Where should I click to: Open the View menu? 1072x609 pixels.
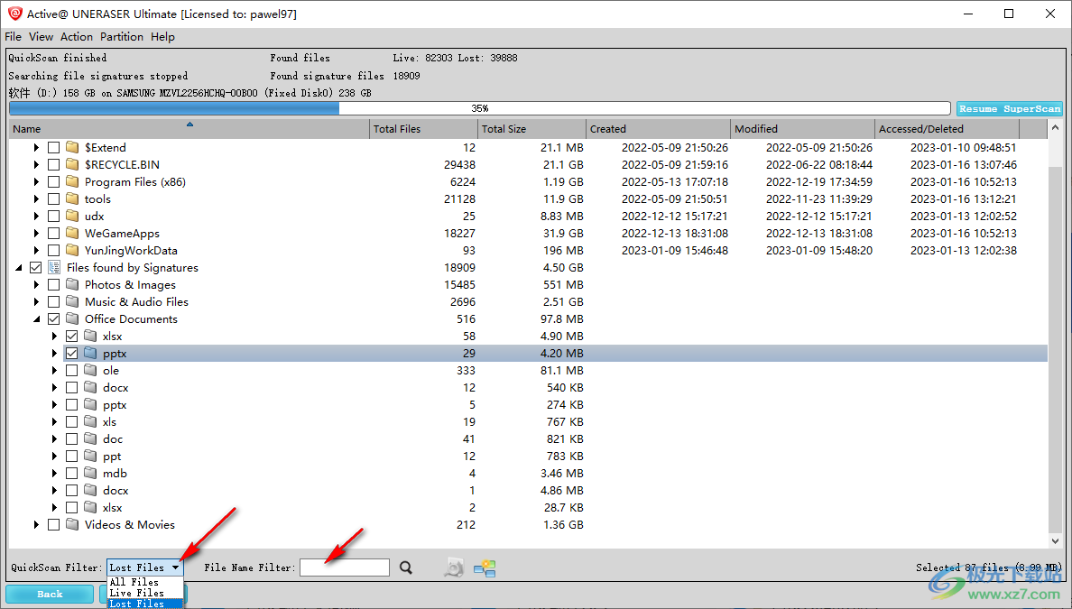tap(41, 37)
